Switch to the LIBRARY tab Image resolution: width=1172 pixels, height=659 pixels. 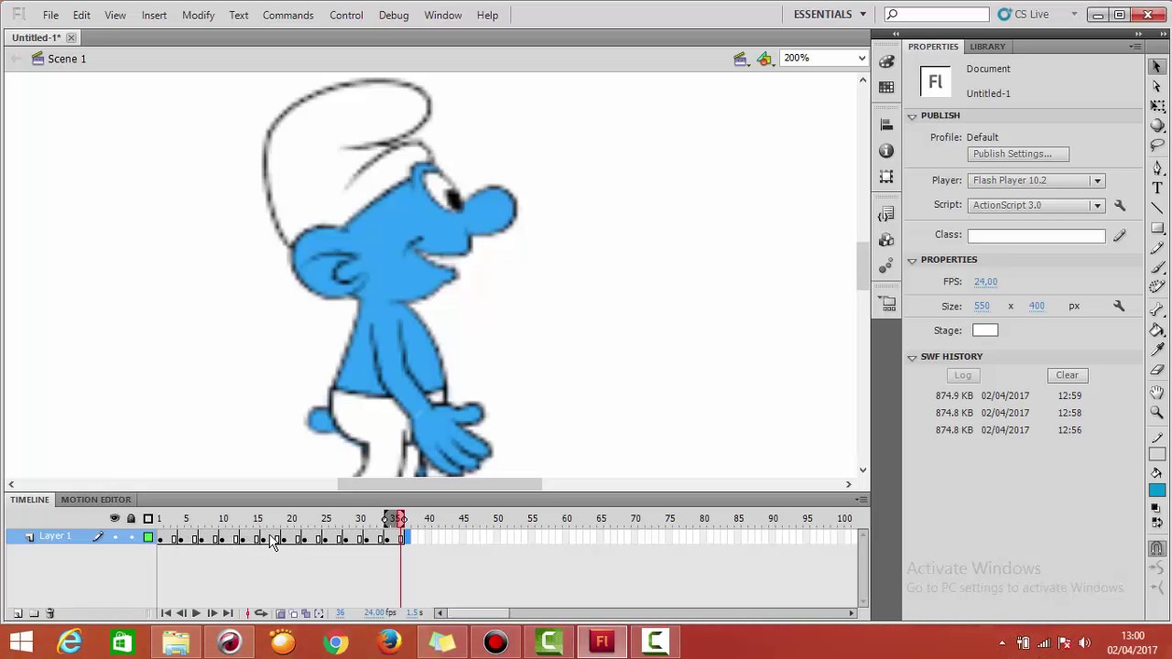[x=987, y=47]
